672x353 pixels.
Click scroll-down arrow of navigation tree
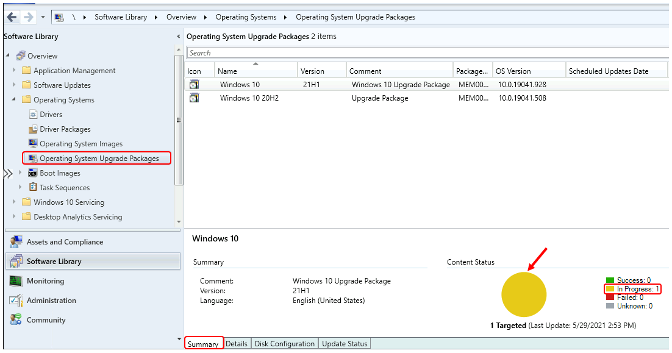(x=179, y=222)
